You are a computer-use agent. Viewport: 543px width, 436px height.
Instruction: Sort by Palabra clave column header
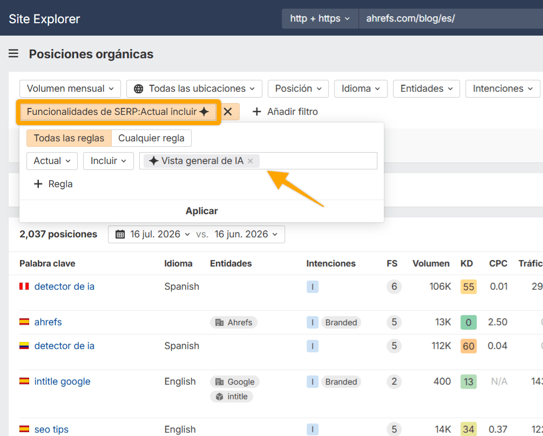click(47, 263)
